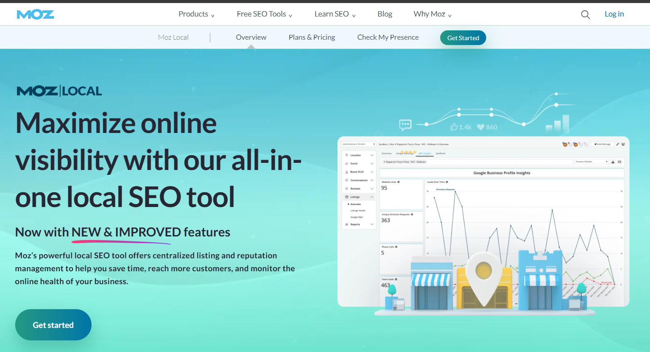Open Check My Presence tab
650x352 pixels.
tap(388, 37)
